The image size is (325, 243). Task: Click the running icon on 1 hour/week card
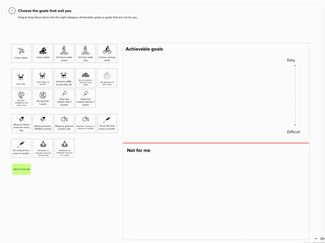pyautogui.click(x=21, y=50)
